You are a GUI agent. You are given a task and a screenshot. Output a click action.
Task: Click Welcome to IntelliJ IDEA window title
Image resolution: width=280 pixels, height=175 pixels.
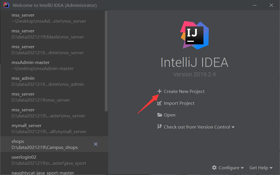(x=55, y=5)
